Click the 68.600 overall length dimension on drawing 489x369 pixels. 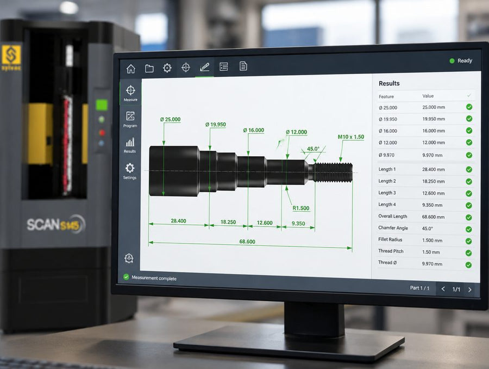pyautogui.click(x=247, y=242)
